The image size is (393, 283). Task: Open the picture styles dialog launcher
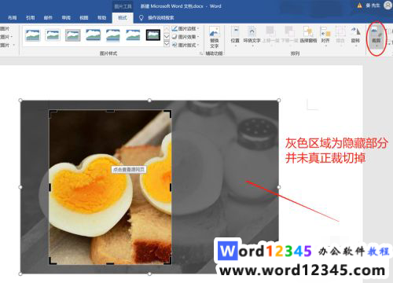tap(201, 53)
